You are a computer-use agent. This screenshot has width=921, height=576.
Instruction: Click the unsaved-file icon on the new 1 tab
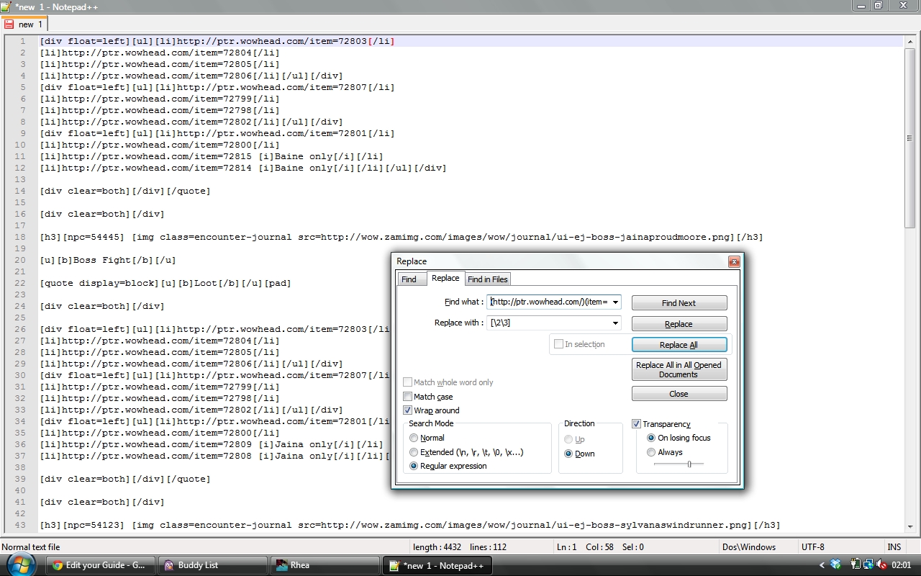coord(9,24)
